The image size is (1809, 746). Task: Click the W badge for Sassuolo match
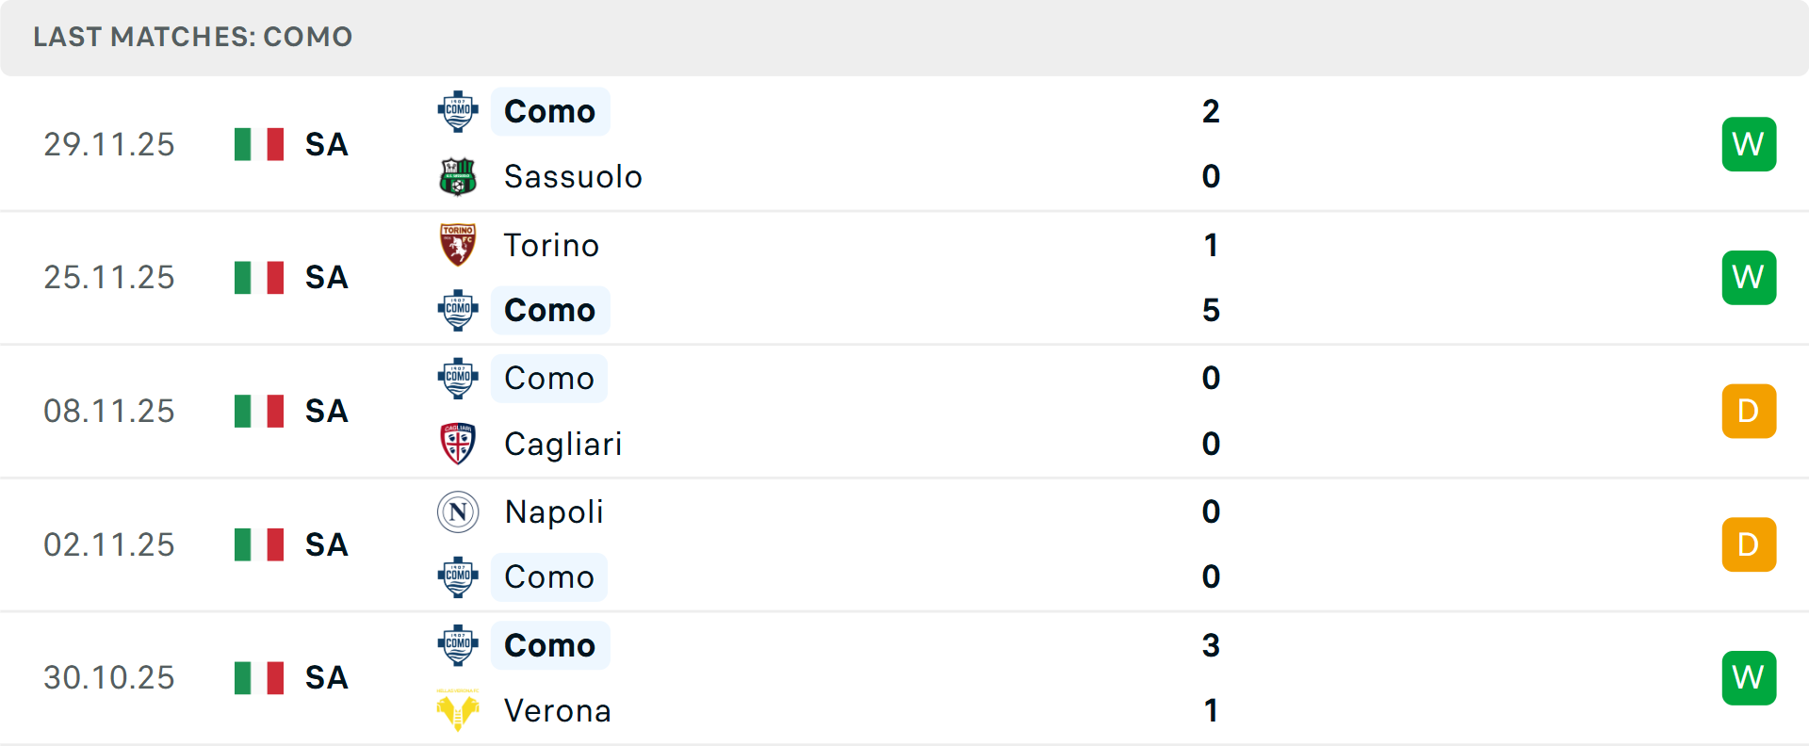pos(1749,144)
